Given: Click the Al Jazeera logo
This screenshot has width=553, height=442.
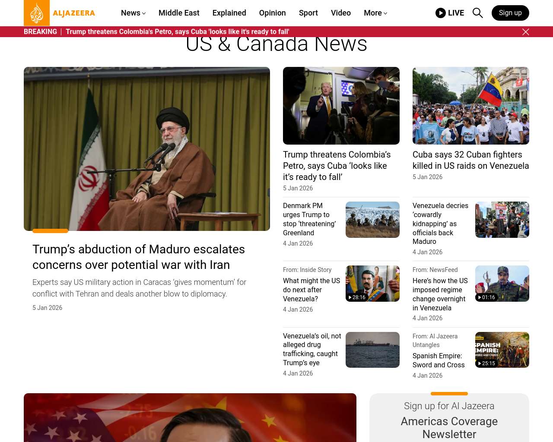Looking at the screenshot, I should (x=59, y=13).
